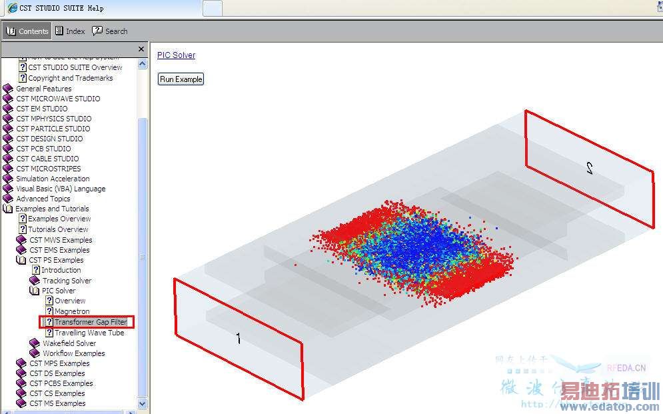Collapse the Examples and Tutorials open book icon
Screen dimensions: 663x414
(8, 209)
